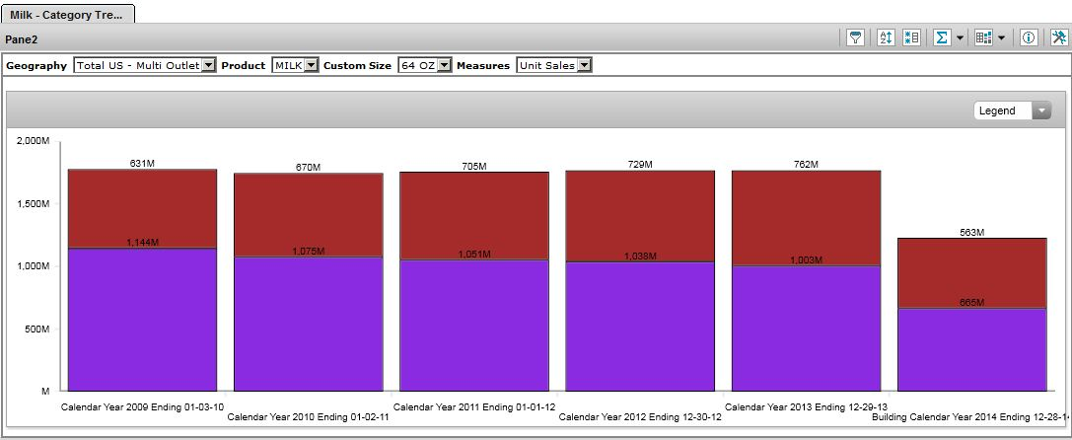This screenshot has width=1072, height=440.
Task: Click the Calendar Year 2011 axis label
Action: click(474, 406)
